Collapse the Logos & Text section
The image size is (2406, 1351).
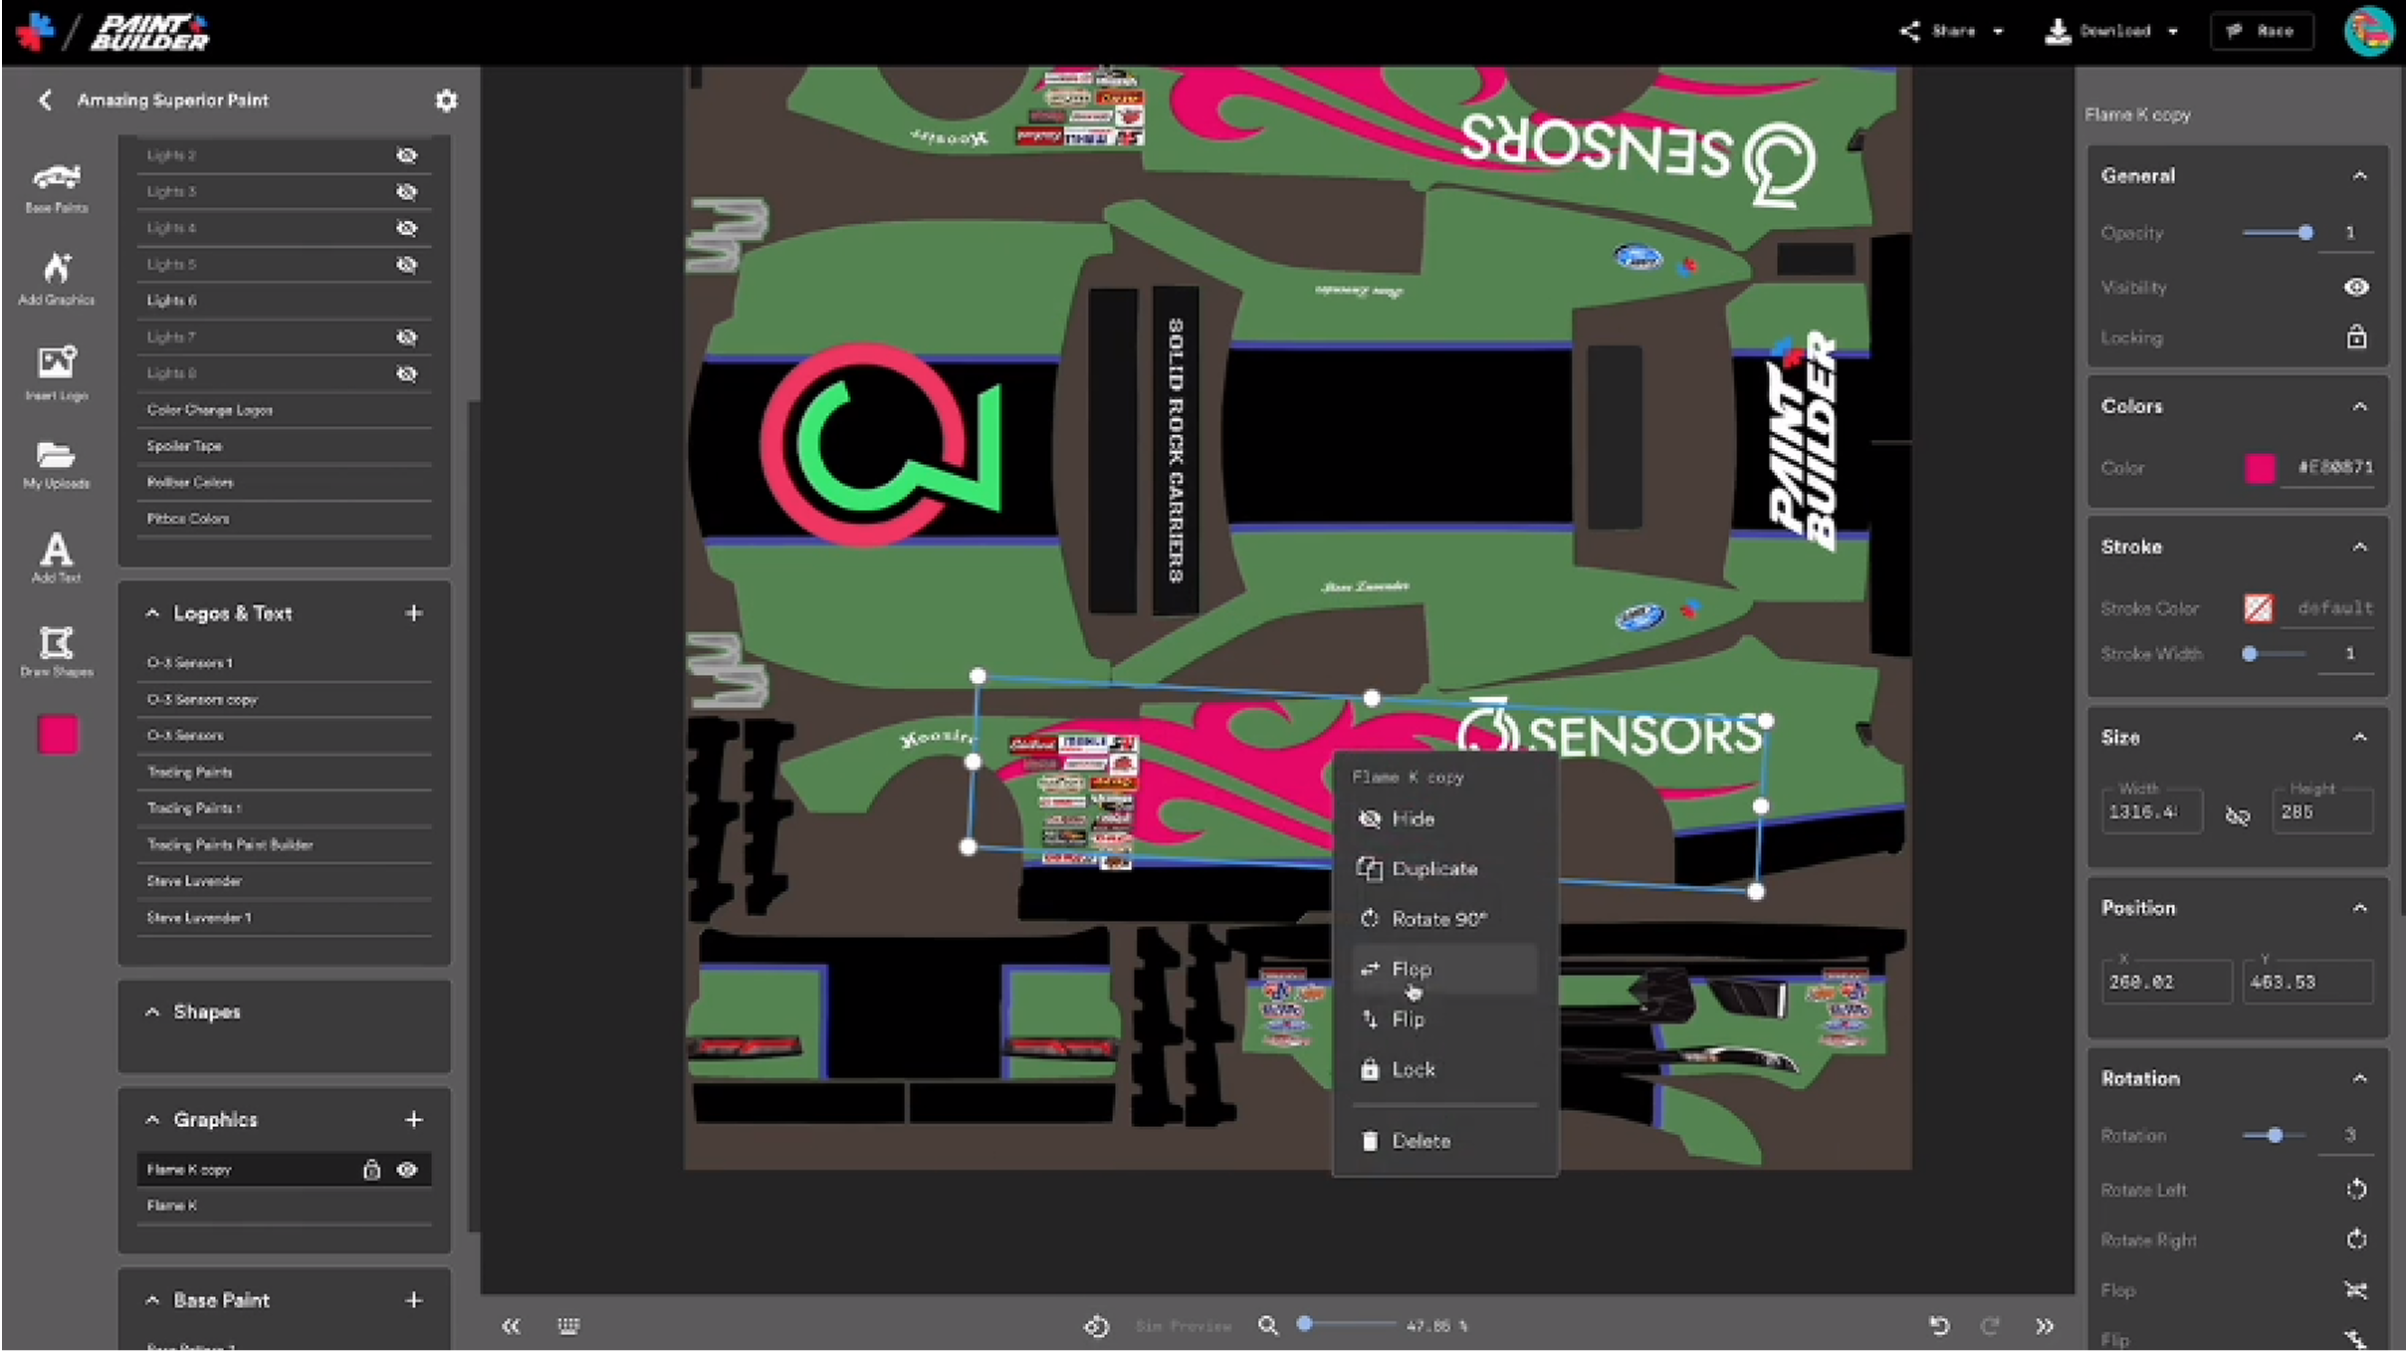(152, 613)
